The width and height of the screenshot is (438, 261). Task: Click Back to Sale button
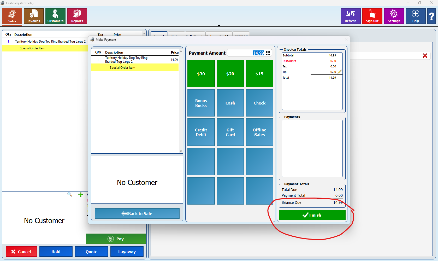click(137, 213)
